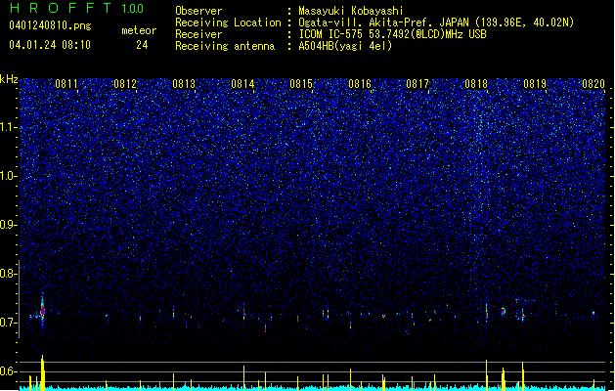Click the date stamp 04.01.24 08:10
The height and width of the screenshot is (391, 615).
50,45
